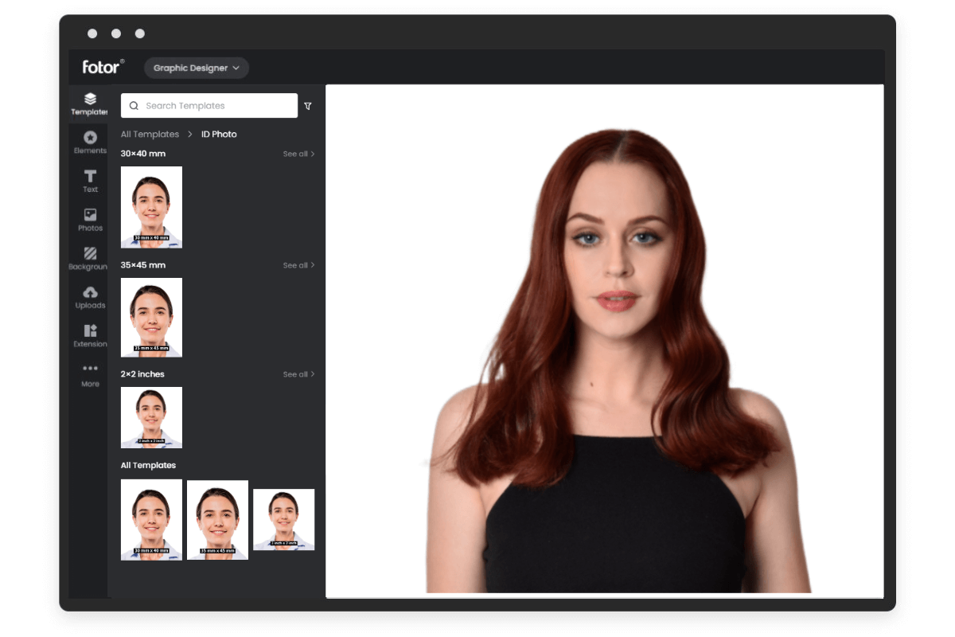Click See all for 2×2 inches templates
Image resolution: width=955 pixels, height=637 pixels.
[x=298, y=374]
